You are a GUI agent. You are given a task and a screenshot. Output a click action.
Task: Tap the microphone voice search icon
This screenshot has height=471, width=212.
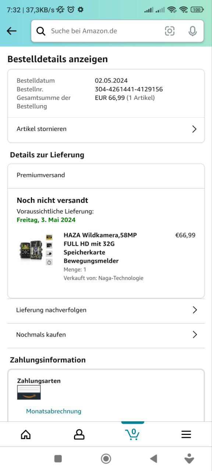(192, 31)
